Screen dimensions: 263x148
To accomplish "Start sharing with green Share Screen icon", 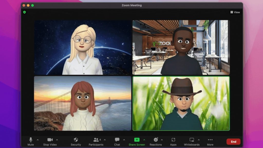I will (x=137, y=140).
